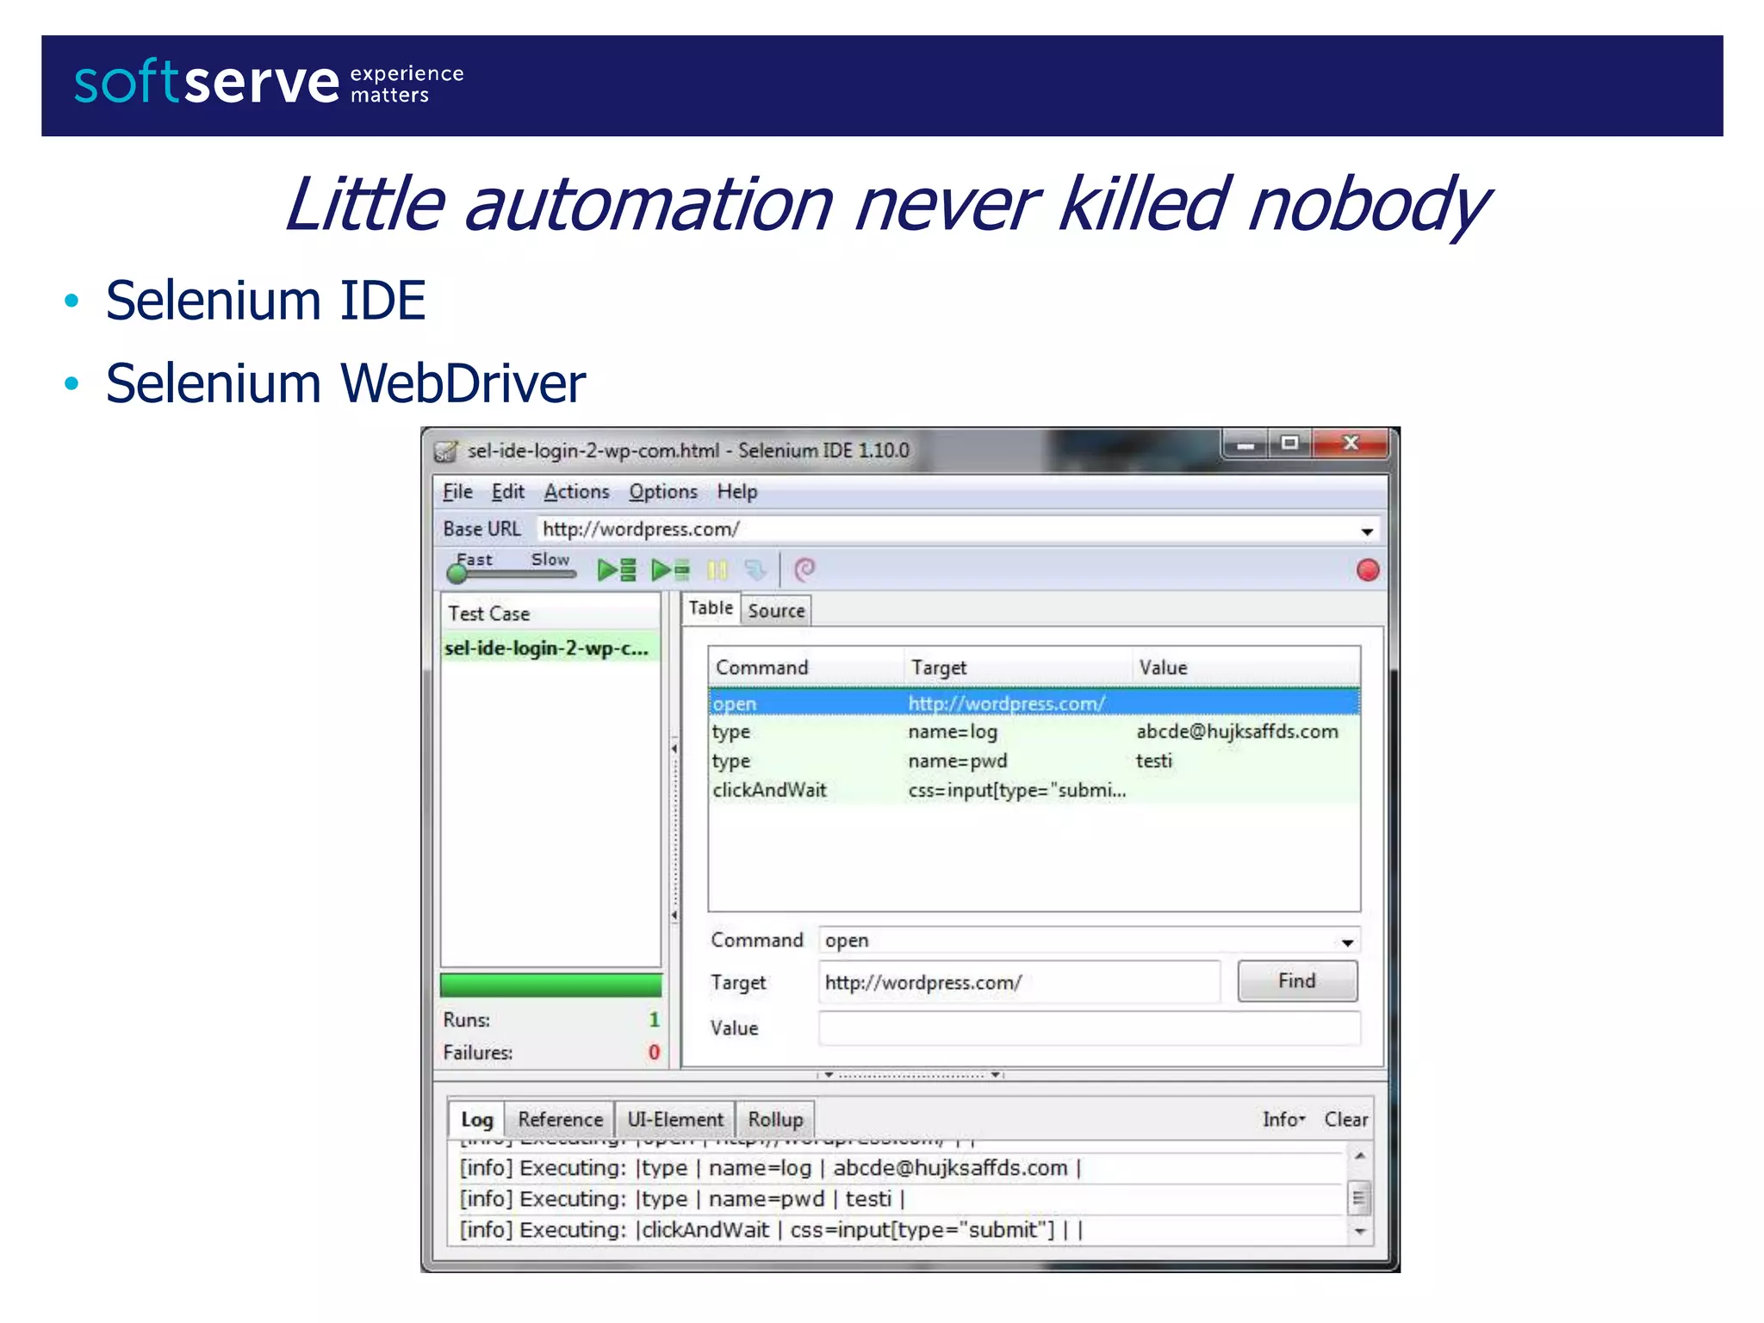
Task: Select the UI-Element tab
Action: coord(675,1120)
